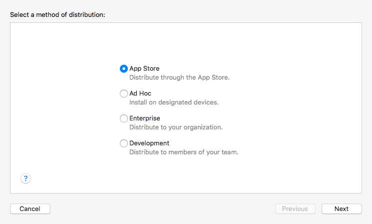Screen dimensions: 372x224
Task: Click 'Select a method of distribution:' heading
Action: pos(57,14)
